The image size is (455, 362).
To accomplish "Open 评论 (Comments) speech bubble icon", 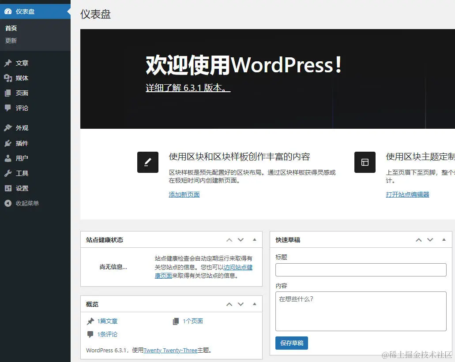I will 8,108.
